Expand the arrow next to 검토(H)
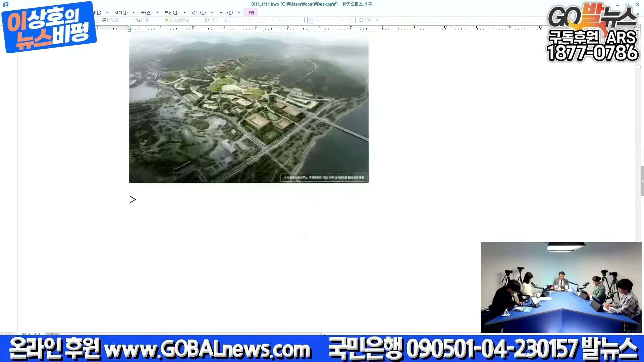Screen dimensions: 644x362 pyautogui.click(x=212, y=12)
